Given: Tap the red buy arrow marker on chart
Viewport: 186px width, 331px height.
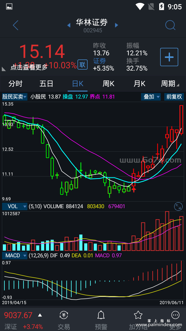Looking at the screenshot, I should 134,190.
